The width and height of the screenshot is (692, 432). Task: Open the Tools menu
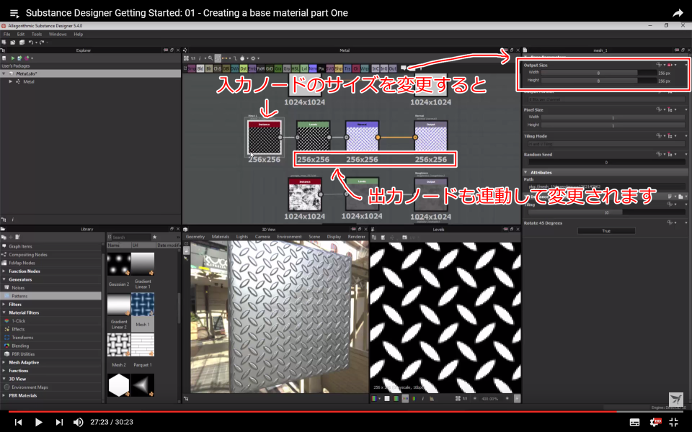pyautogui.click(x=37, y=34)
